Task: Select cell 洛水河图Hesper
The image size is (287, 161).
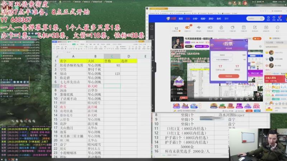Action: pos(231,115)
